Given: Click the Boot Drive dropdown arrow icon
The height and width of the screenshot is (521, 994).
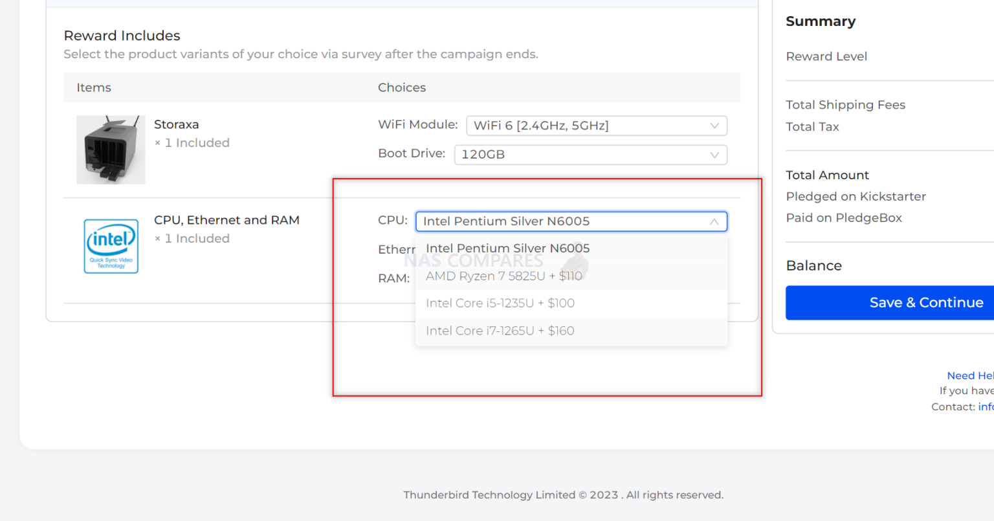Looking at the screenshot, I should pyautogui.click(x=714, y=155).
